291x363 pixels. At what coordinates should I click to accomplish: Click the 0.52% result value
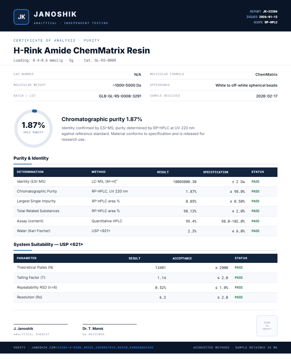coord(160,288)
